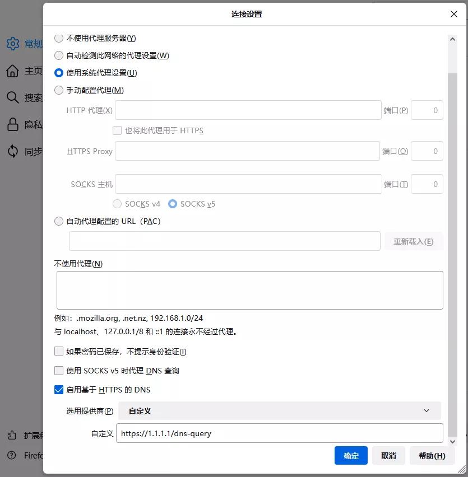Disable the 启用基于 HTTPS 的 DNS checkbox

click(x=59, y=390)
